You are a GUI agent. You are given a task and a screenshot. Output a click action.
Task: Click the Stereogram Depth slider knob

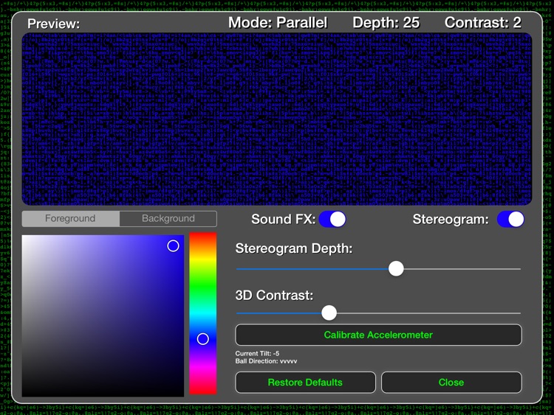(x=396, y=268)
